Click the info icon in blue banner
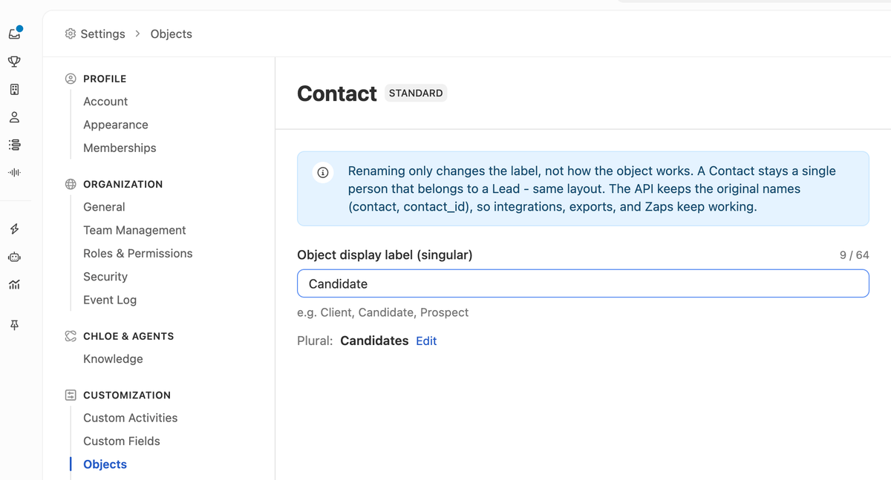Image resolution: width=891 pixels, height=480 pixels. [323, 172]
